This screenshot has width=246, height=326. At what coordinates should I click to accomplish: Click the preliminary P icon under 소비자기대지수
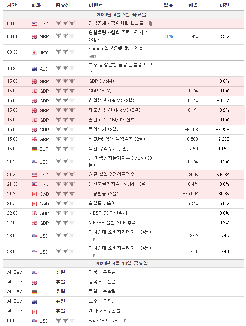(x=94, y=239)
